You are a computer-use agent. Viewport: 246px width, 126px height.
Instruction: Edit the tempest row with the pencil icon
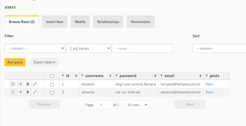(x=21, y=84)
